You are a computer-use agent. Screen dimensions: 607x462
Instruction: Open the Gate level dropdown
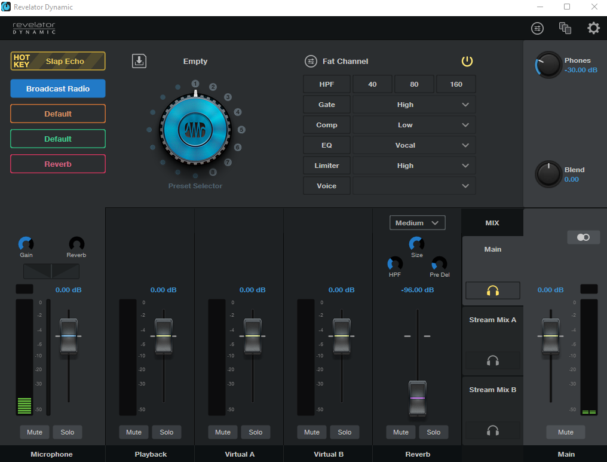(414, 105)
